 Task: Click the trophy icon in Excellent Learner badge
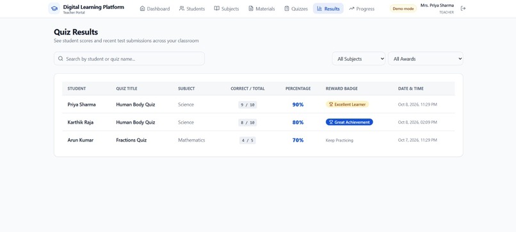[x=331, y=104]
